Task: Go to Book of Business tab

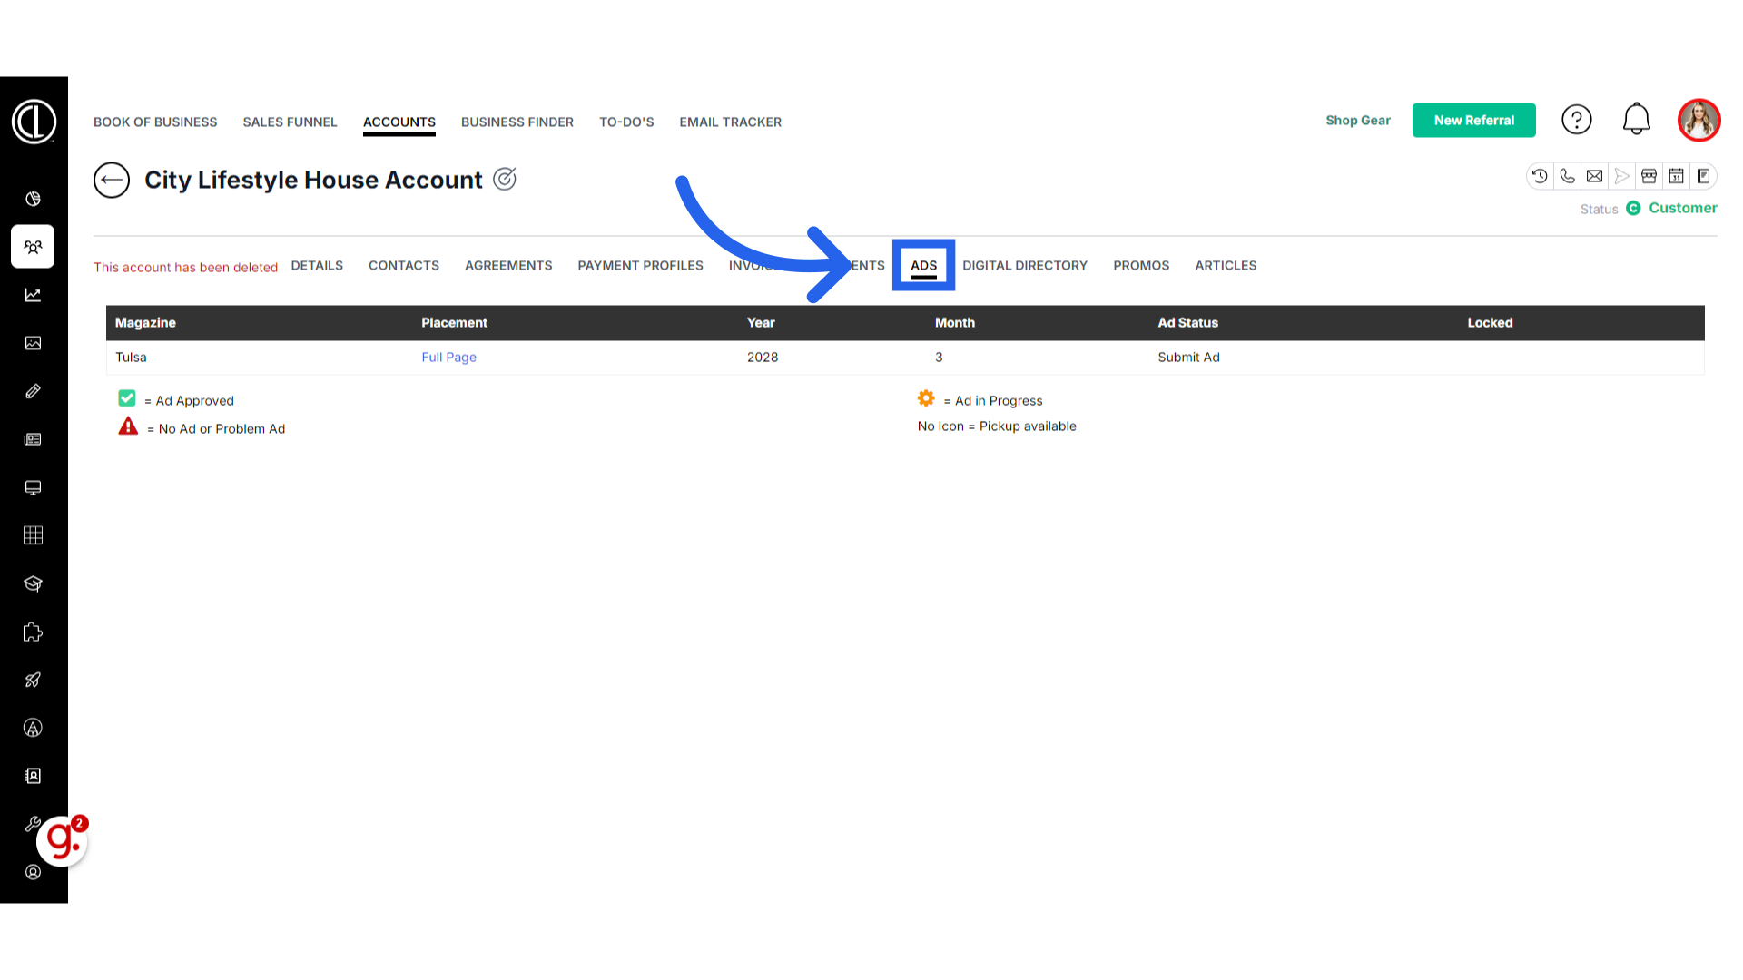Action: point(155,122)
